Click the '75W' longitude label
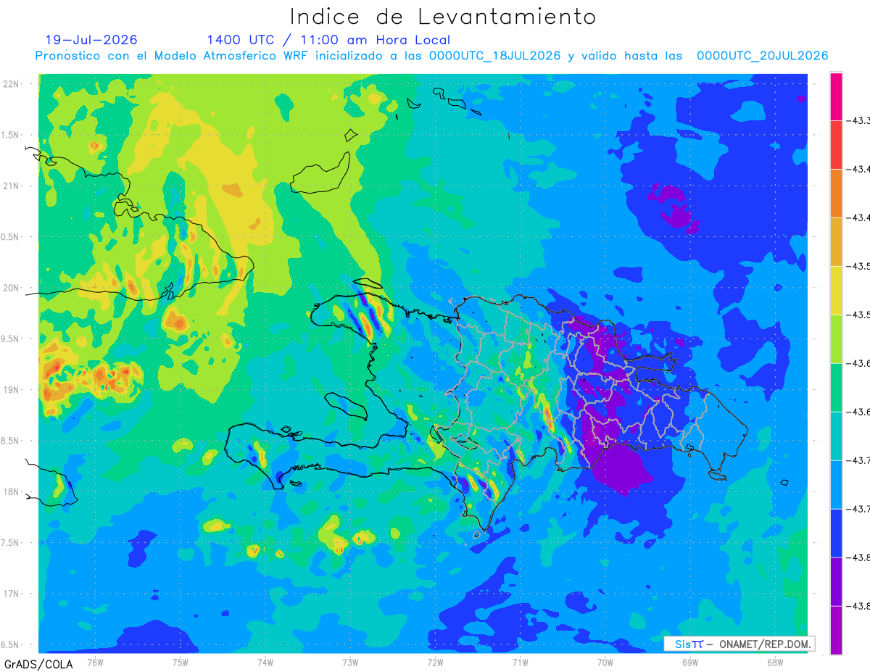The image size is (870, 672). coord(181,662)
